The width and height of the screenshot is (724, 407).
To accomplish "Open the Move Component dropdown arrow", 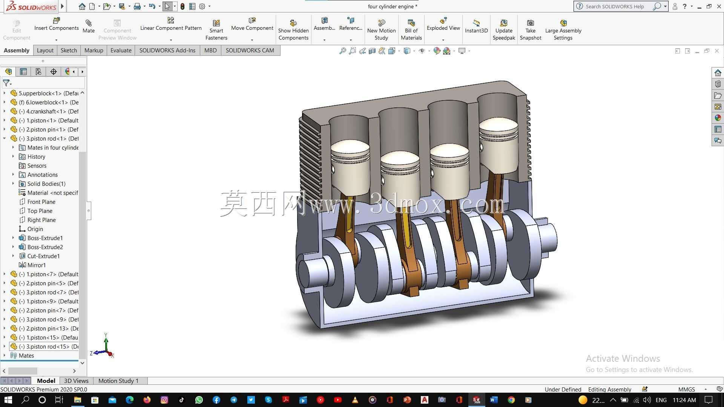I will [252, 40].
